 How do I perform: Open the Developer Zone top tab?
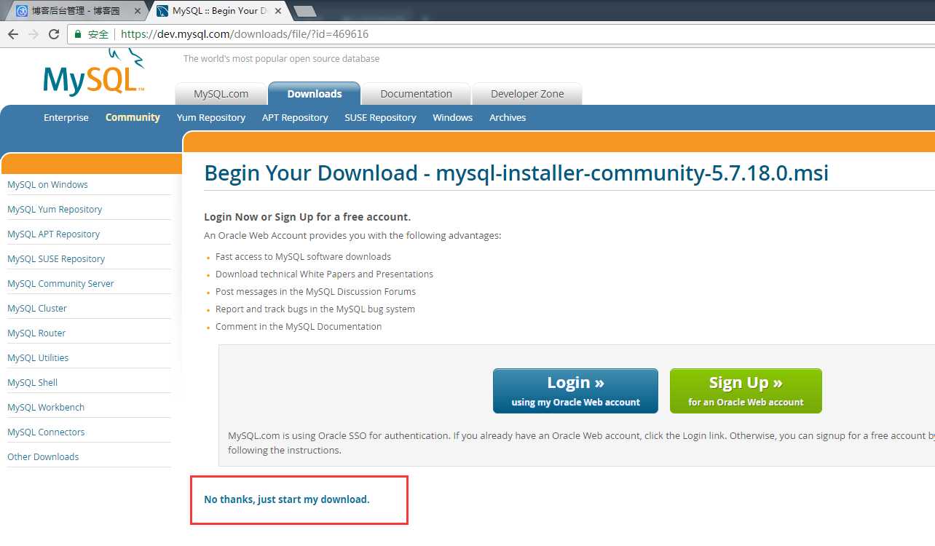527,94
